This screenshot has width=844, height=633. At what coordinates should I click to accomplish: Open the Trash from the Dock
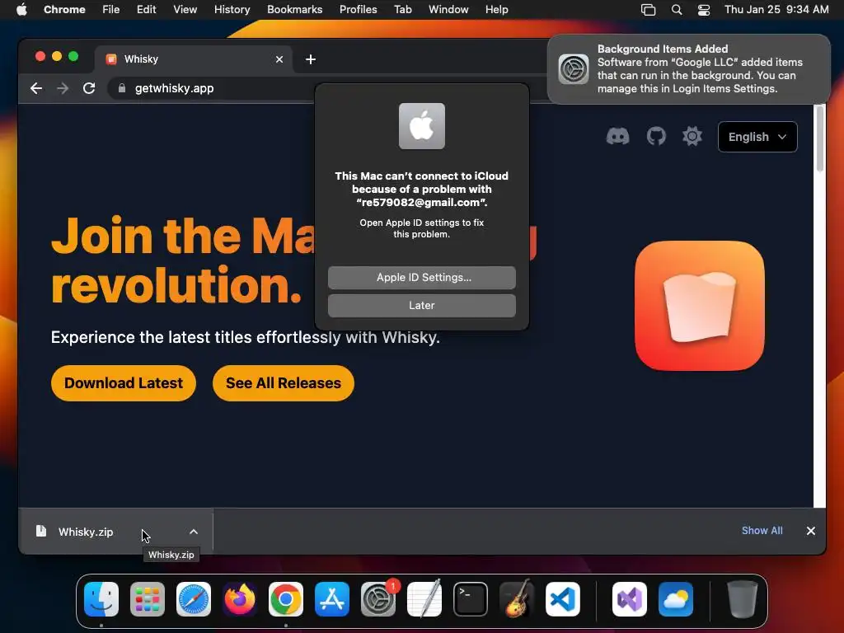pyautogui.click(x=743, y=599)
